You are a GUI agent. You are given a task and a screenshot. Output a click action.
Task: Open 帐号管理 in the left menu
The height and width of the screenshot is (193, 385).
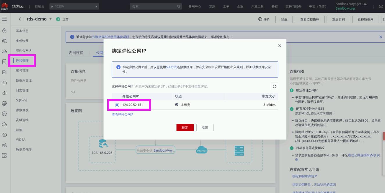(22, 70)
